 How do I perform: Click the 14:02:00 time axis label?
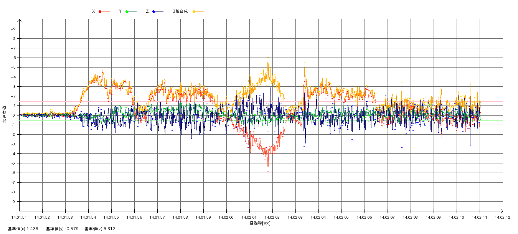pos(226,217)
